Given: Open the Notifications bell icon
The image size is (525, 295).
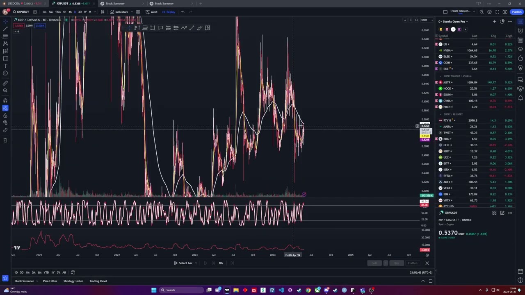Looking at the screenshot, I should point(520,98).
